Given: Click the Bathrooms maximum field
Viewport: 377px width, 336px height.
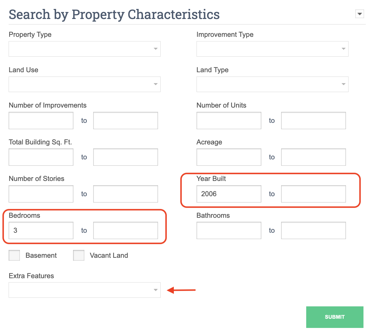Looking at the screenshot, I should pos(313,230).
